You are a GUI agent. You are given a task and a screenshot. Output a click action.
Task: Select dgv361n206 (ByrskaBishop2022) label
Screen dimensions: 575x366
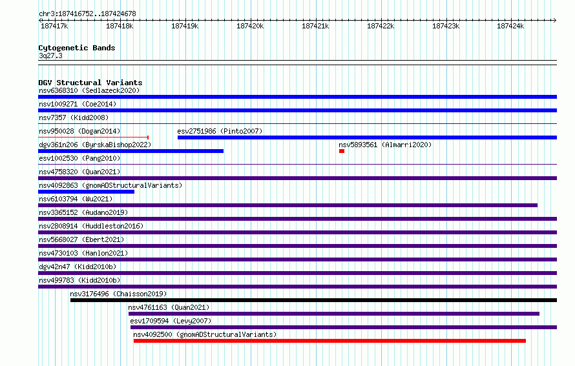[95, 145]
